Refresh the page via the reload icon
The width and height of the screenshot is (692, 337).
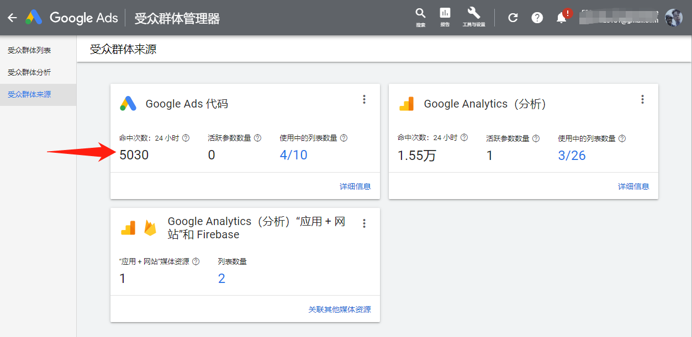pyautogui.click(x=513, y=17)
